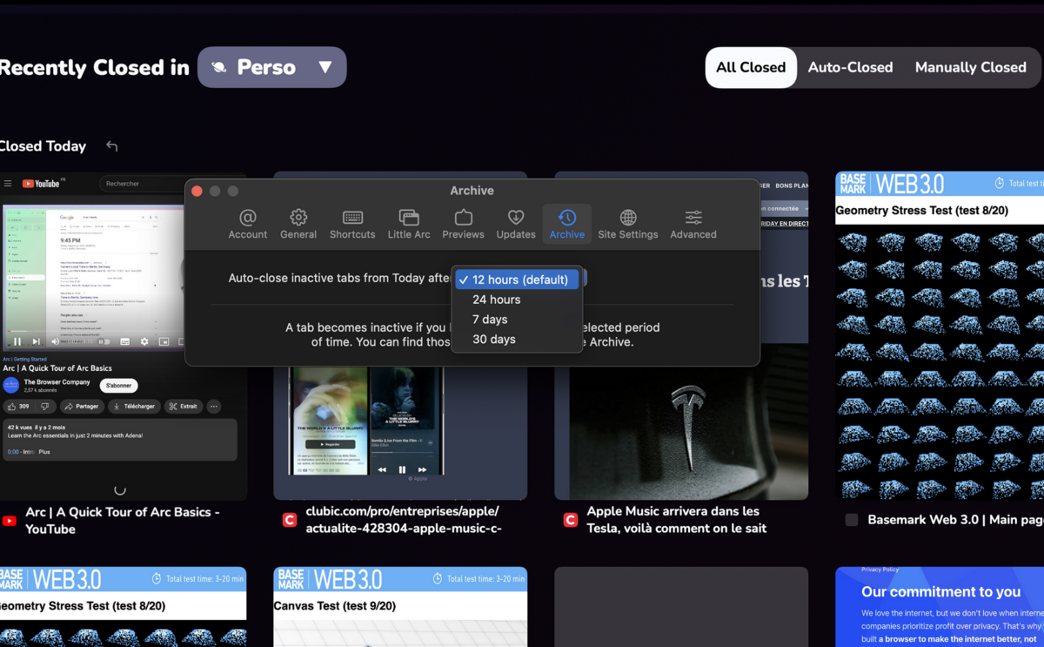Open the Canvas Test (test 9/20) thumbnail
This screenshot has height=647, width=1044.
coord(400,607)
